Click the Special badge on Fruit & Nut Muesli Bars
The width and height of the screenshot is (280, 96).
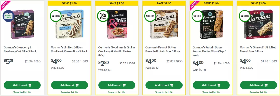click(244, 16)
